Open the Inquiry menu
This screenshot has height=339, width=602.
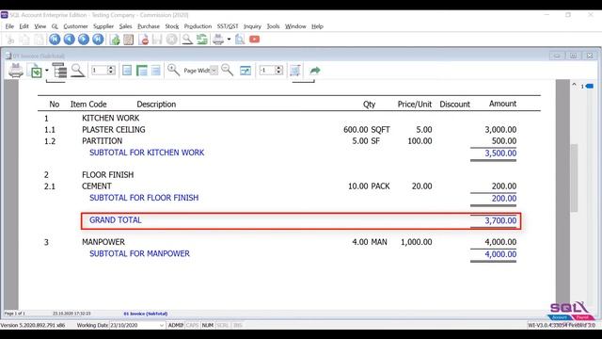(252, 26)
